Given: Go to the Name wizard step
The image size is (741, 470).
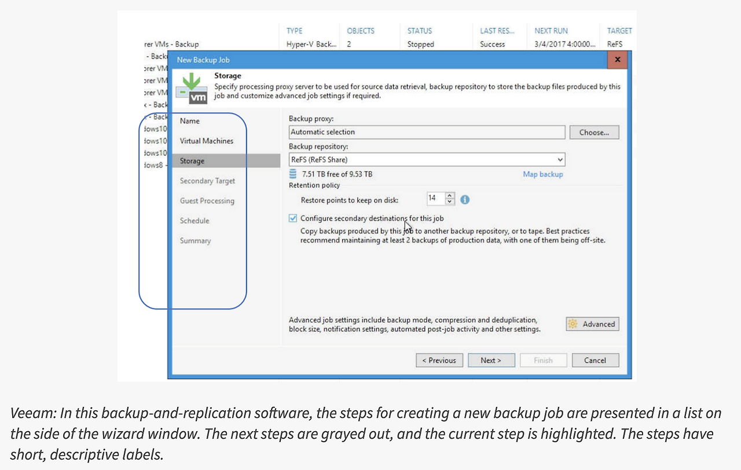Looking at the screenshot, I should 189,121.
